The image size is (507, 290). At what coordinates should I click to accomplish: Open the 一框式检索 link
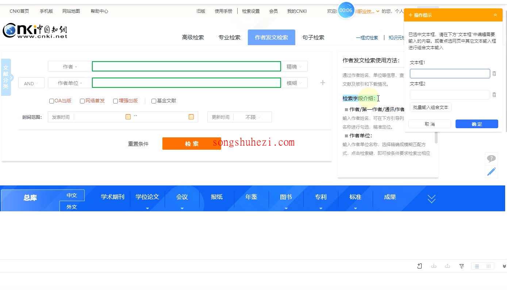(367, 38)
